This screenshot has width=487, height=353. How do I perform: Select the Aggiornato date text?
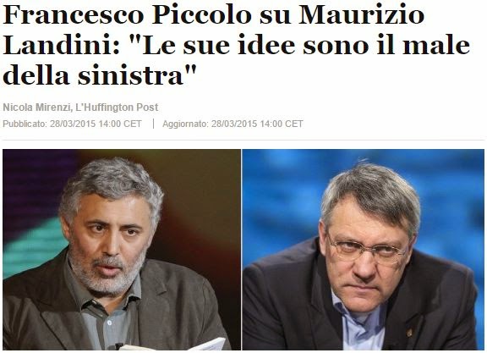(x=233, y=124)
